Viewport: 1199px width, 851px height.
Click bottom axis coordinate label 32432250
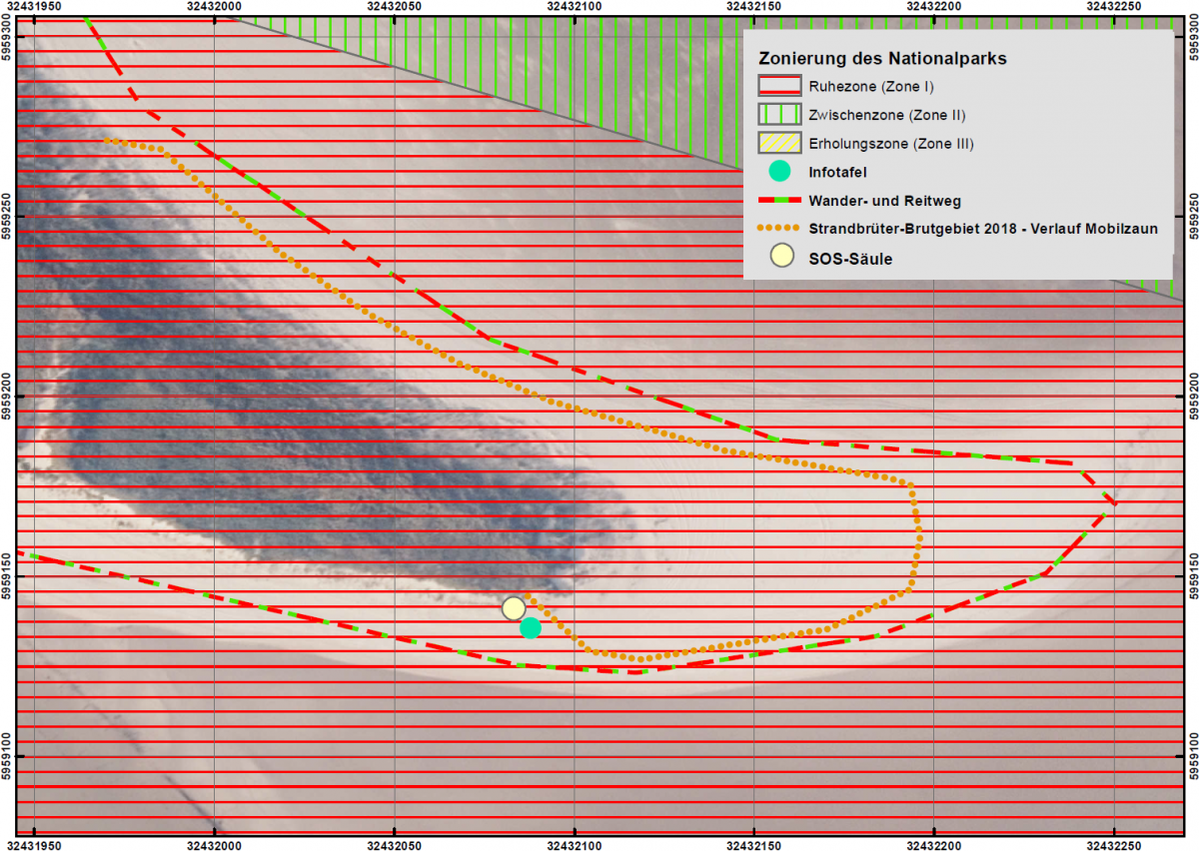coord(1113,845)
